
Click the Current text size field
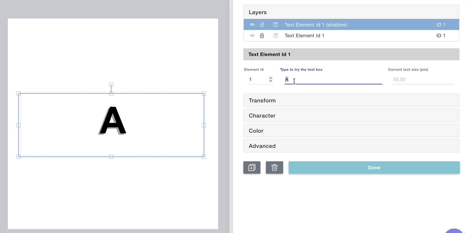(423, 80)
